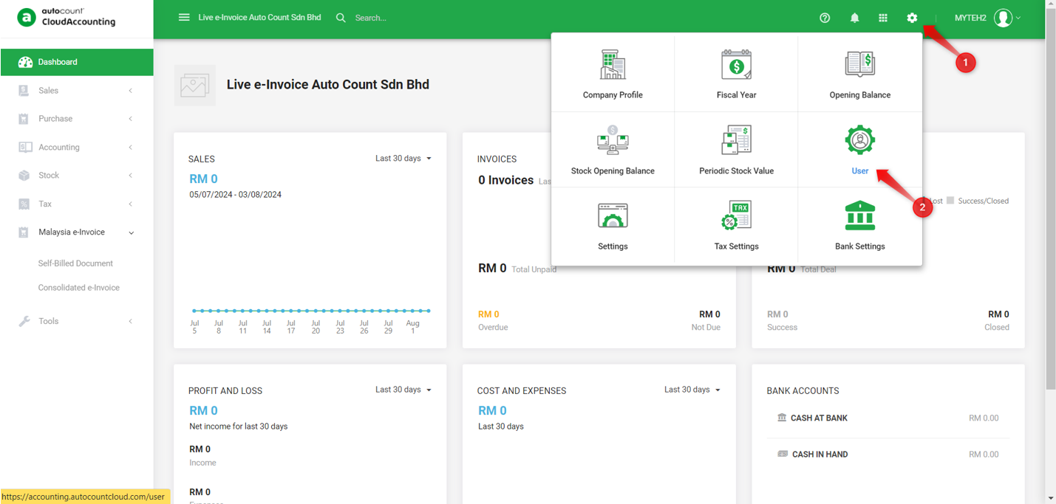Screen dimensions: 1056x504
Task: Open the apps grid icon
Action: [883, 18]
